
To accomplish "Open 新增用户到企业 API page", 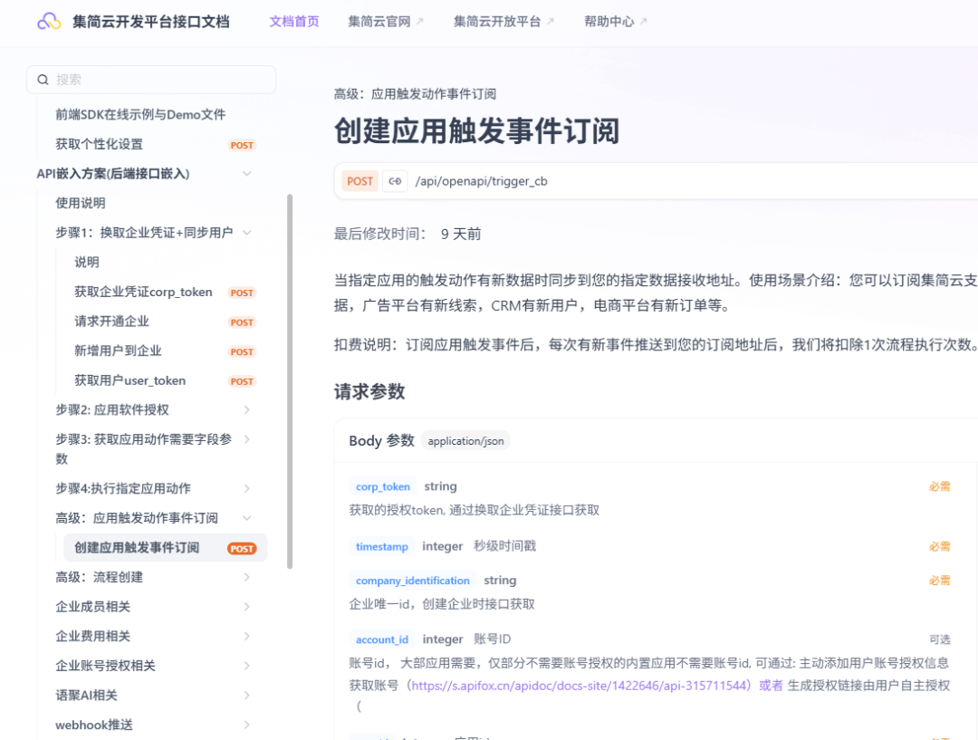I will 118,351.
